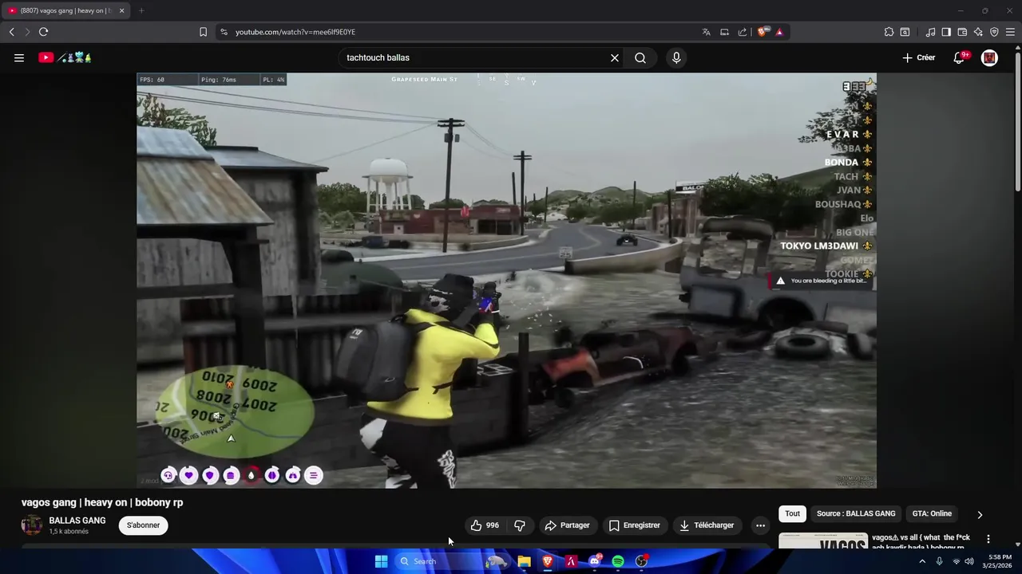Like the video with thumbs up
The height and width of the screenshot is (574, 1022).
pyautogui.click(x=485, y=525)
